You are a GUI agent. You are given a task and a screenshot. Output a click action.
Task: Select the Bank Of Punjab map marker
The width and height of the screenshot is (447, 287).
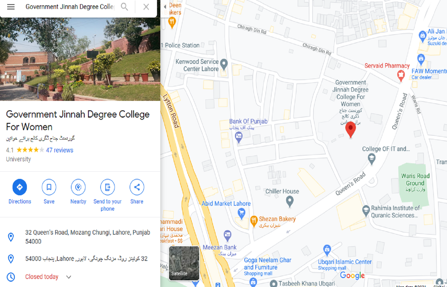[x=239, y=137]
